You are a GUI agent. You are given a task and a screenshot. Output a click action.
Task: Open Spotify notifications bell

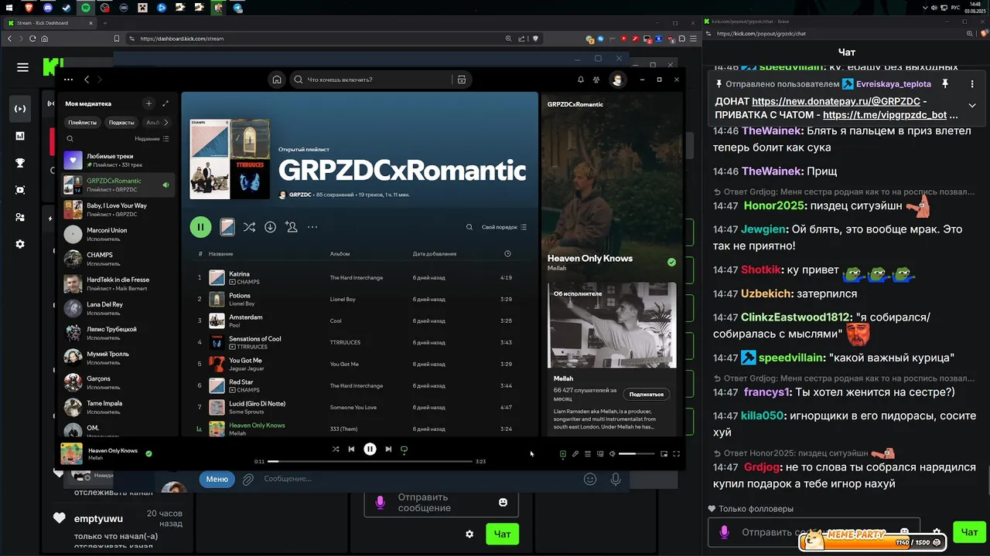pos(581,80)
